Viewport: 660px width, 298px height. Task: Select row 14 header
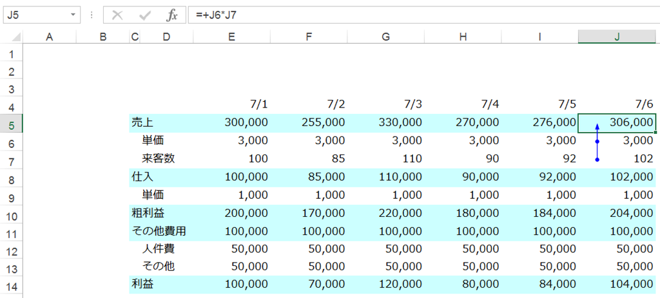click(x=12, y=286)
